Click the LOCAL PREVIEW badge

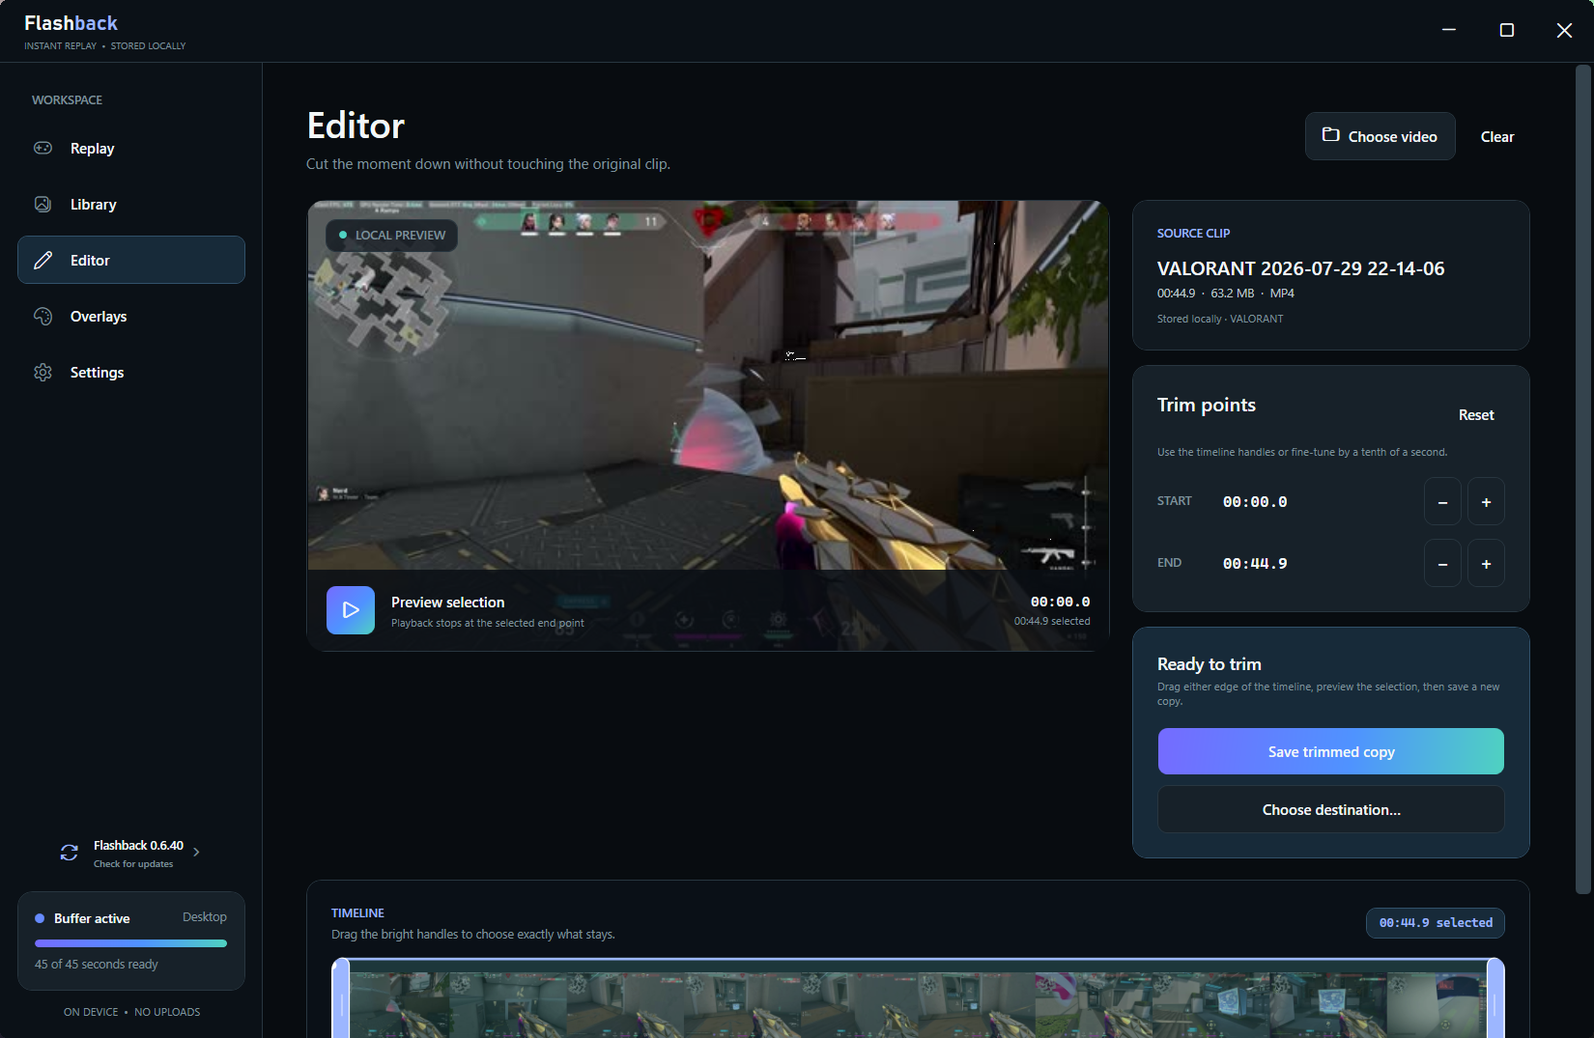coord(391,235)
